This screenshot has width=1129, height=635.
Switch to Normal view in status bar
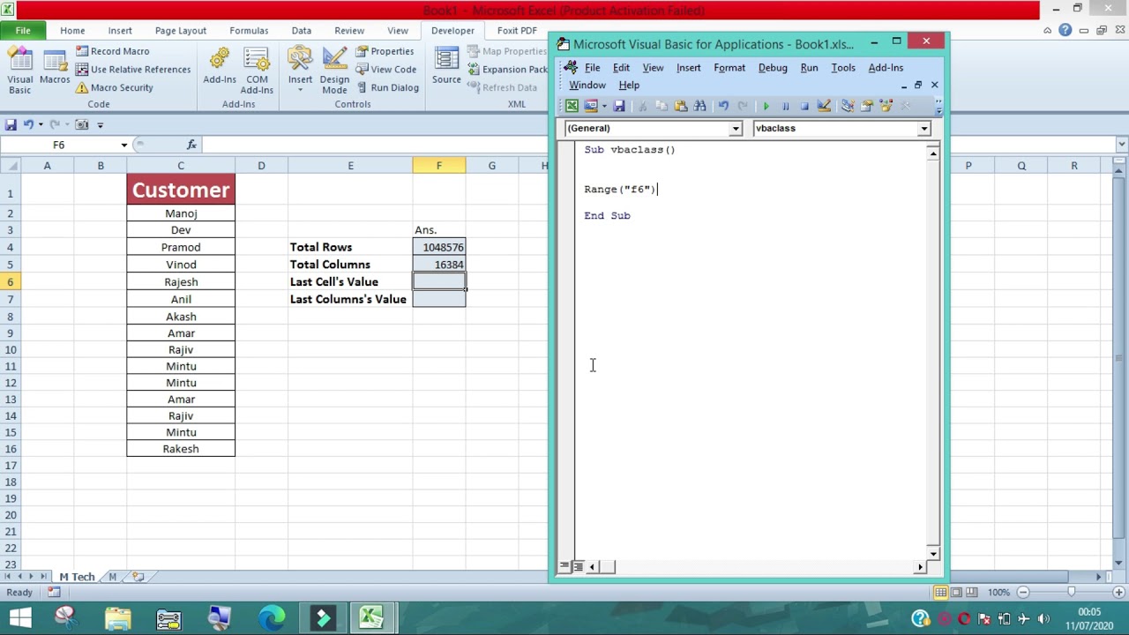pos(941,593)
